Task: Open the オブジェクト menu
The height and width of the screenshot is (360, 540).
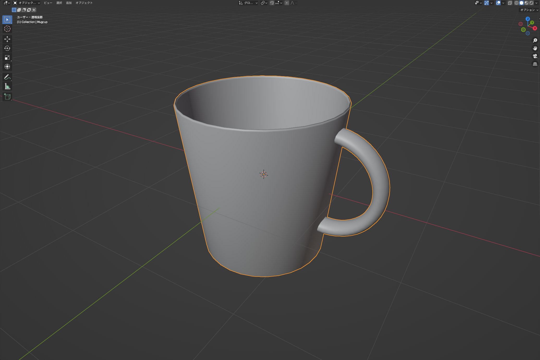Action: click(x=84, y=3)
